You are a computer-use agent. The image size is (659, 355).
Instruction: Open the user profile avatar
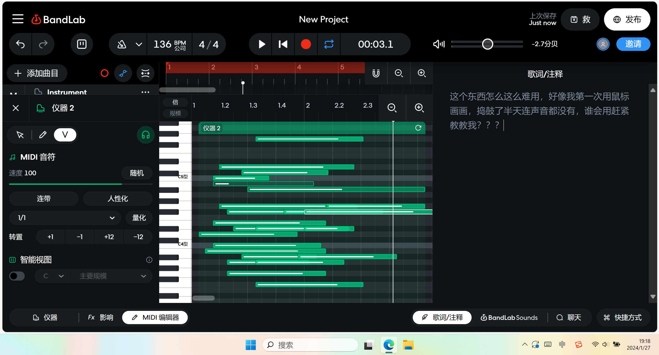coord(603,44)
